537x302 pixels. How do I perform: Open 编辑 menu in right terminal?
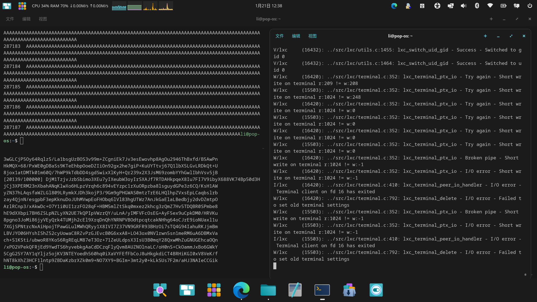(x=296, y=36)
